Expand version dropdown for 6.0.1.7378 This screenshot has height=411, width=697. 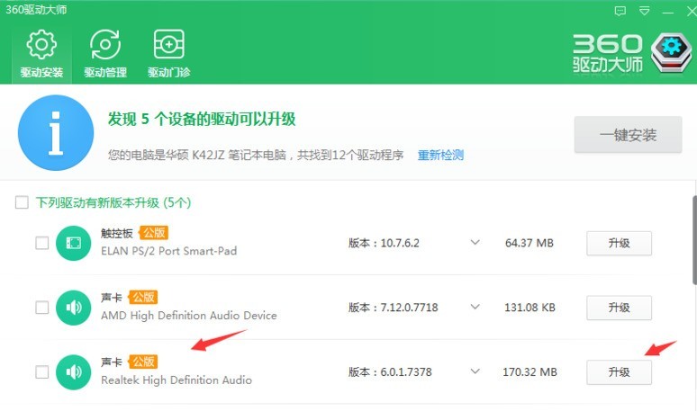tap(475, 371)
